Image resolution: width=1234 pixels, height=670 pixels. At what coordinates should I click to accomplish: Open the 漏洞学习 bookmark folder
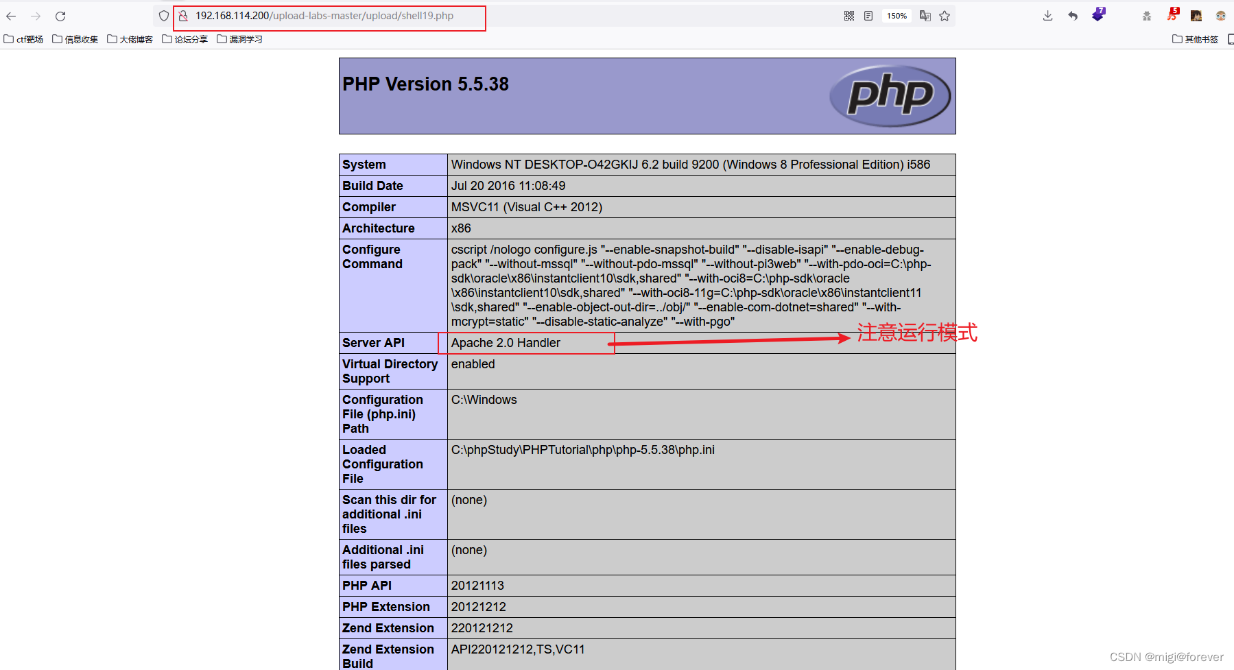[240, 39]
